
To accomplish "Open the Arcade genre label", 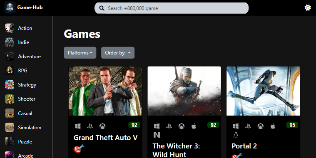I will 25,156.
